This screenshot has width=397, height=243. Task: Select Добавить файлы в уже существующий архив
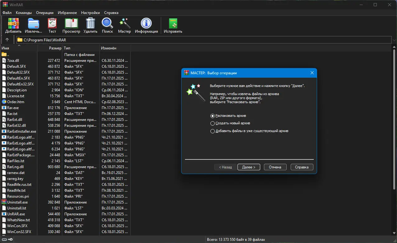tap(213, 131)
